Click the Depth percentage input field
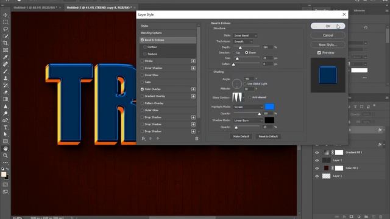 (x=268, y=47)
